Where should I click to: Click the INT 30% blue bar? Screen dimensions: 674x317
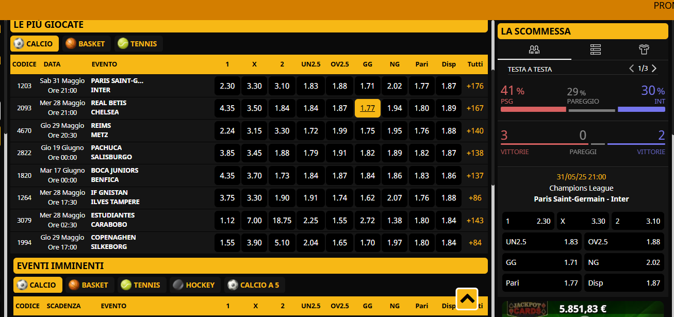(642, 110)
